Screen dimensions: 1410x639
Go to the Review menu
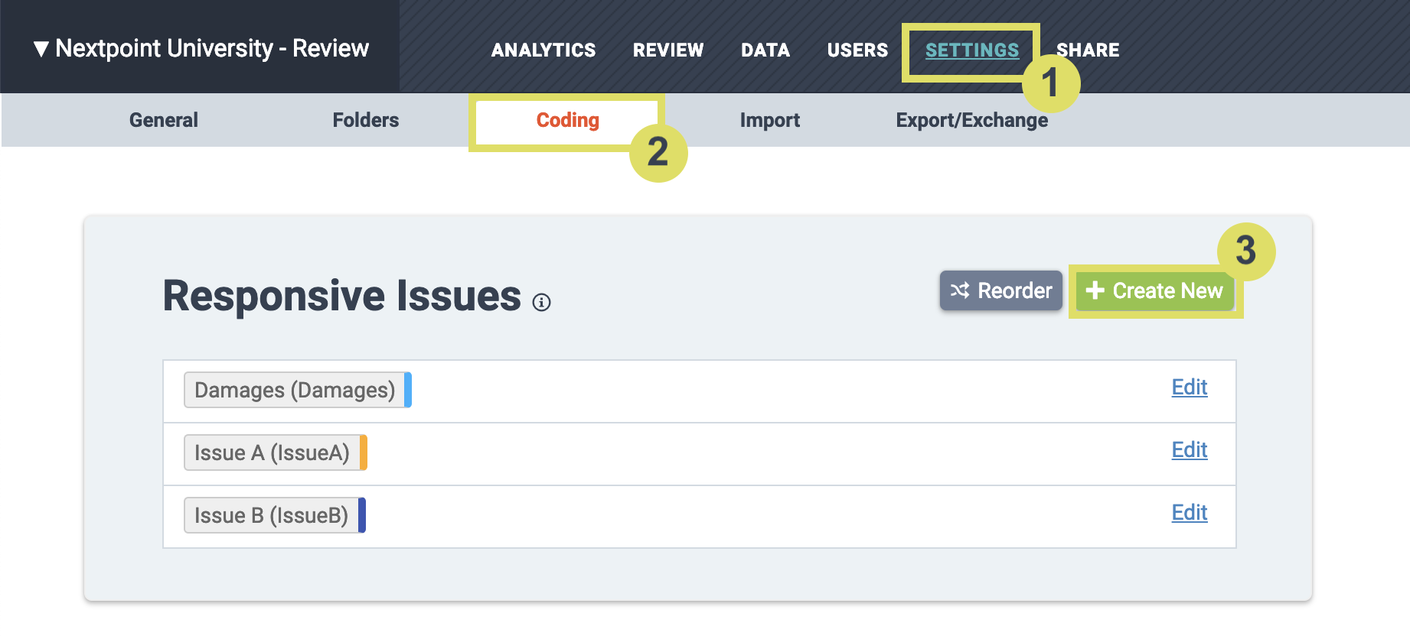point(668,50)
